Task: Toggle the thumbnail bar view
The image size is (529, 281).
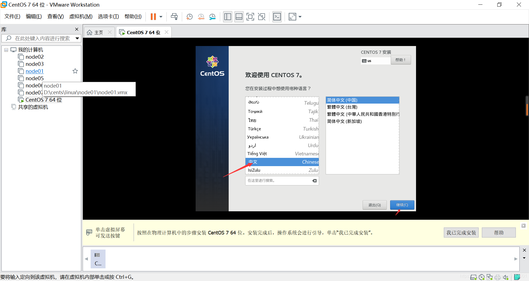Action: [239, 17]
